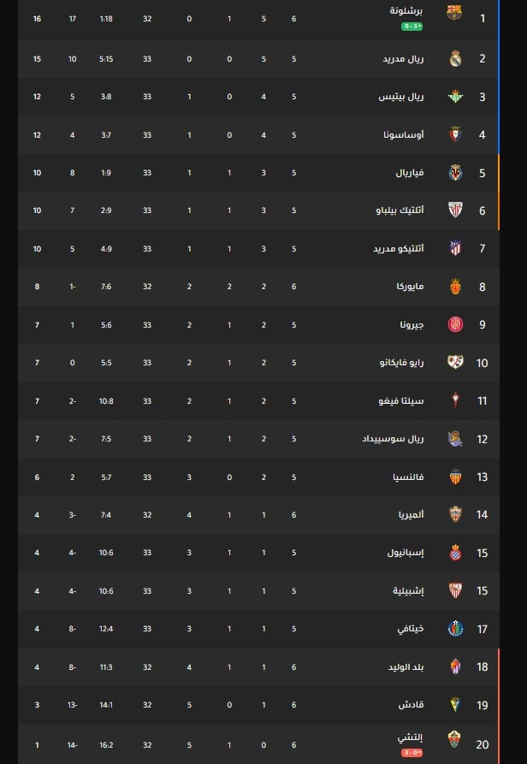527x764 pixels.
Task: Click the red 3-0 score badge under Elche
Action: point(412,753)
